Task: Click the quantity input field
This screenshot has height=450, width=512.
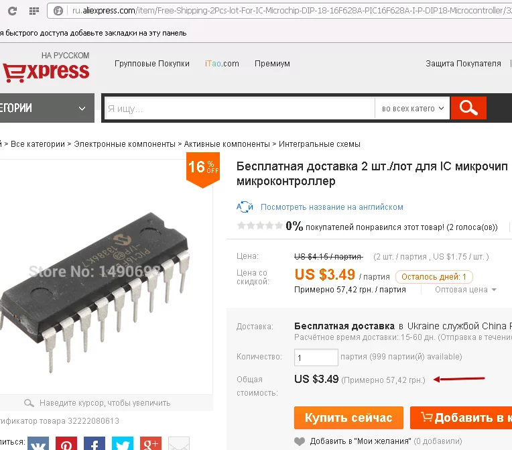Action: point(316,357)
